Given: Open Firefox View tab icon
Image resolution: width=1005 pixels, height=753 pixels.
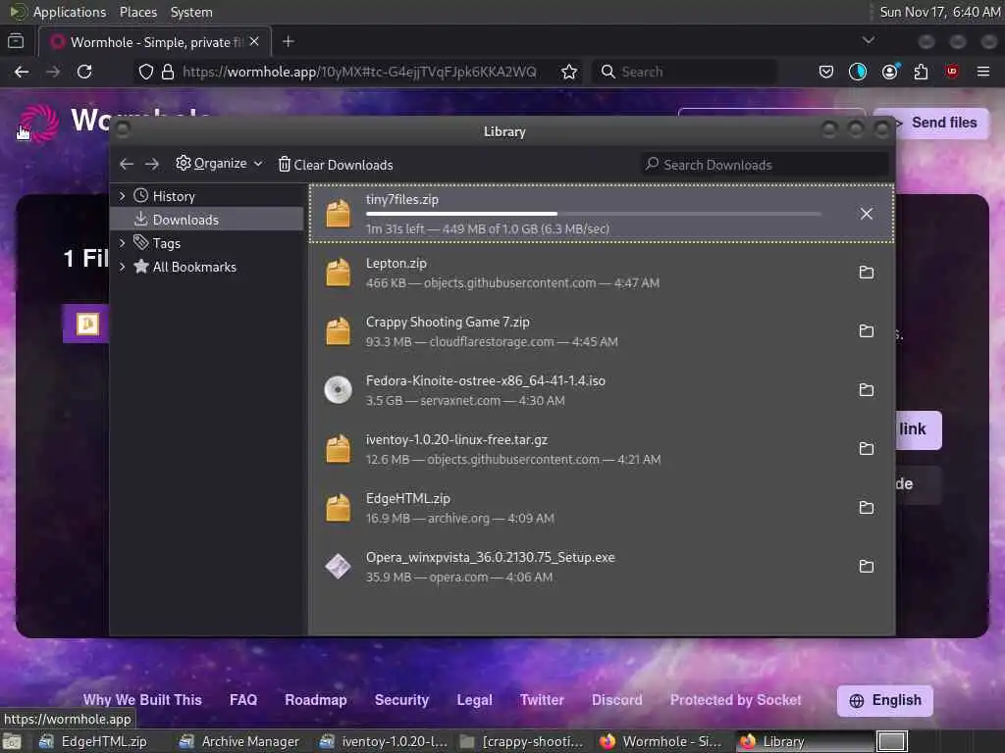Looking at the screenshot, I should 16,41.
